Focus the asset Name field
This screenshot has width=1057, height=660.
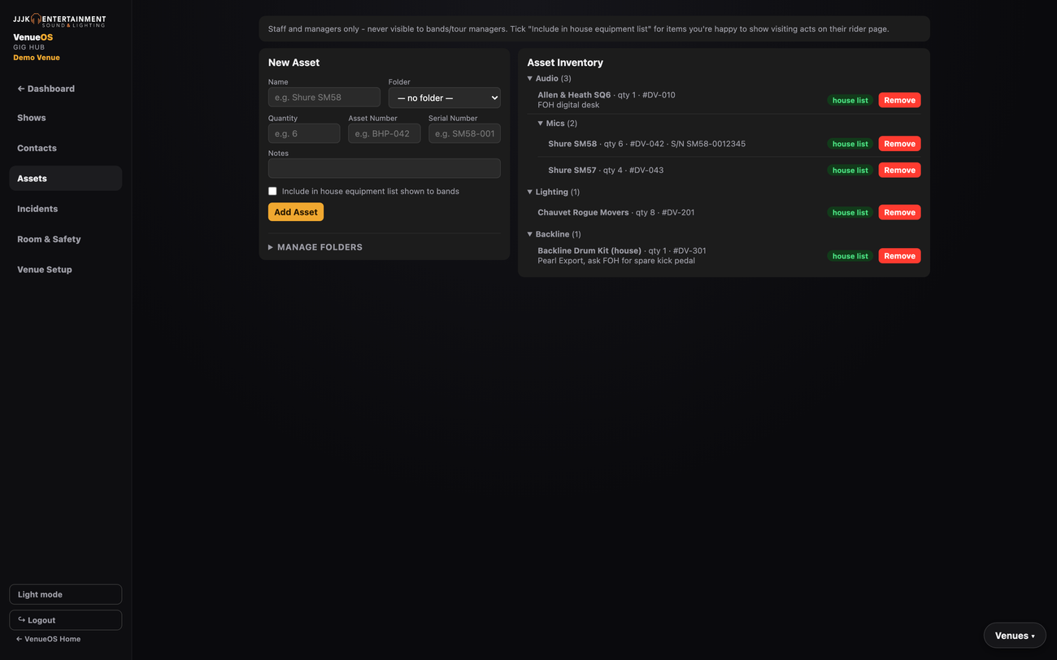coord(324,98)
